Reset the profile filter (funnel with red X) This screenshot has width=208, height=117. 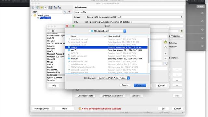tap(69, 12)
